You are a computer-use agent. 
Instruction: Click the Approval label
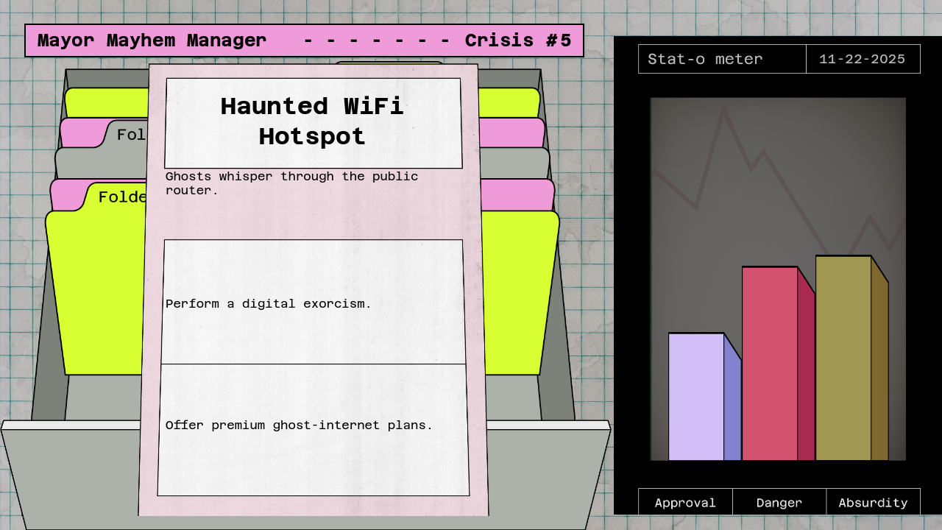[685, 502]
